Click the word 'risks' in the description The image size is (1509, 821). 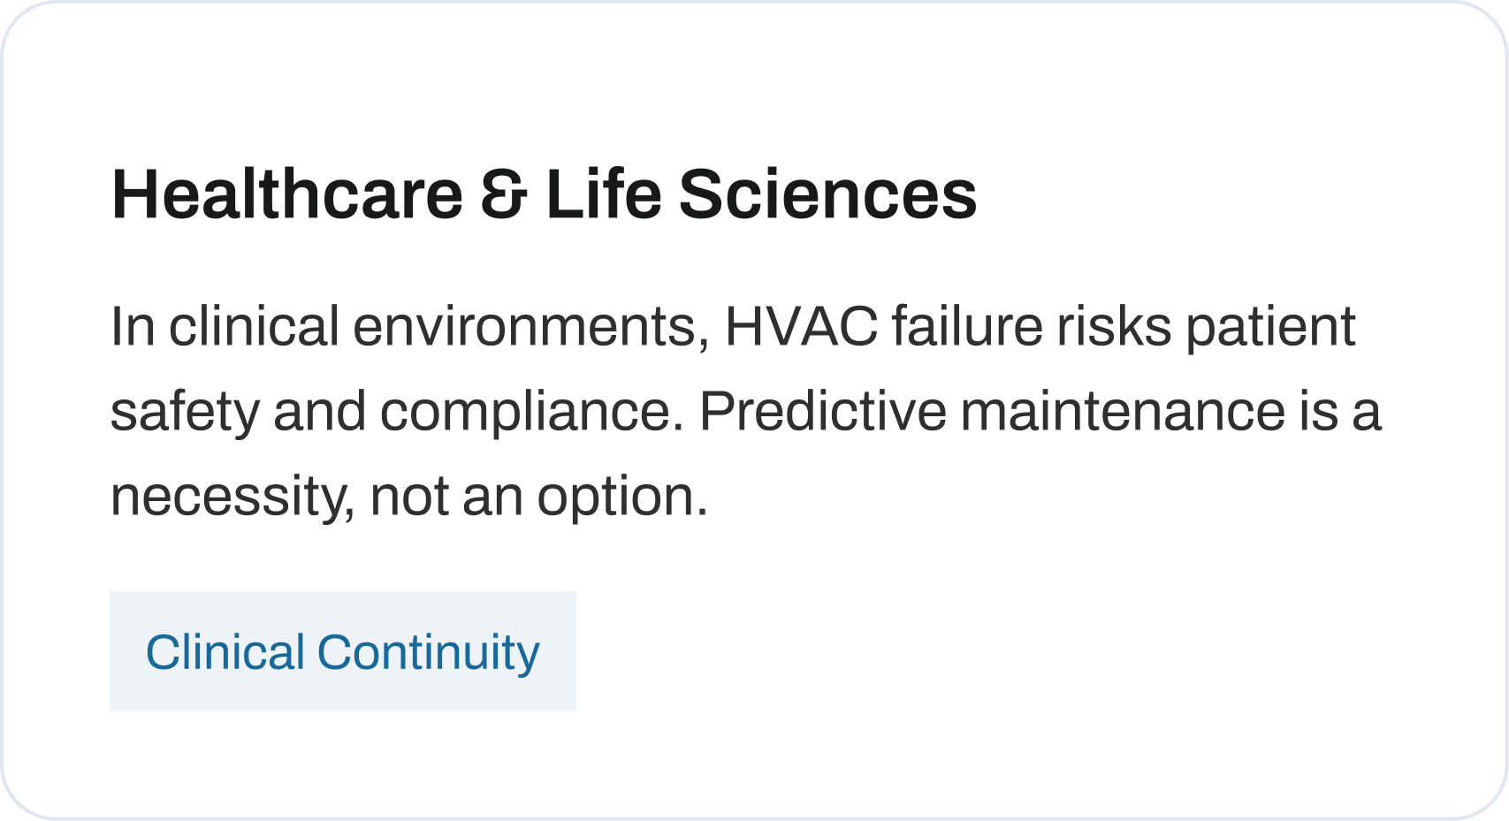coord(1115,326)
